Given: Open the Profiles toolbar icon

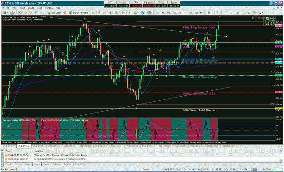Looking at the screenshot, I should (x=12, y=13).
